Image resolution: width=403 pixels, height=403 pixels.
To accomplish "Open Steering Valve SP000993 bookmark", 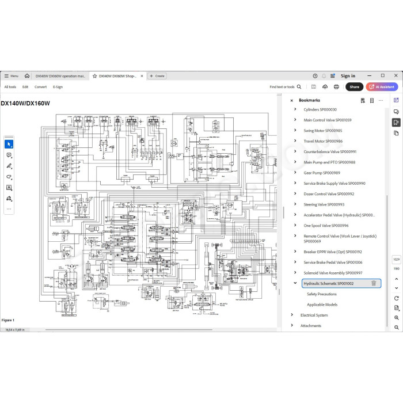I will tap(324, 204).
